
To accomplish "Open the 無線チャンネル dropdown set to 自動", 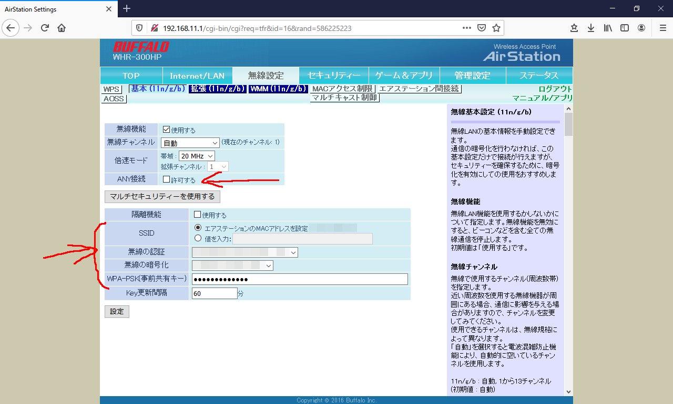I will (x=190, y=143).
